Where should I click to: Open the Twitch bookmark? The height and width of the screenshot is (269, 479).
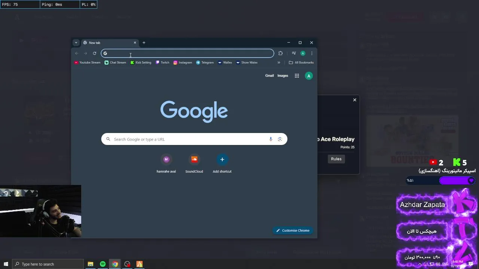162,62
